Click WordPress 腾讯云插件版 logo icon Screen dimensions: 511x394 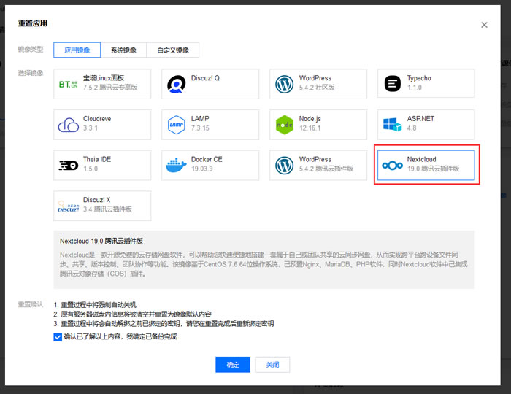click(x=284, y=166)
